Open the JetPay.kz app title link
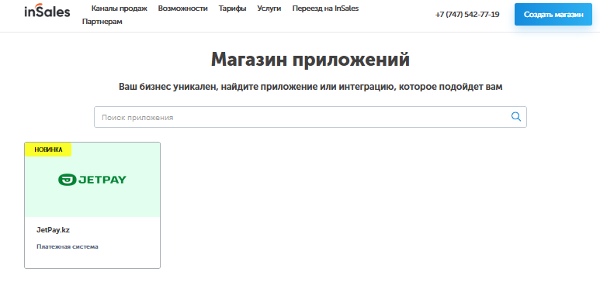 [53, 230]
